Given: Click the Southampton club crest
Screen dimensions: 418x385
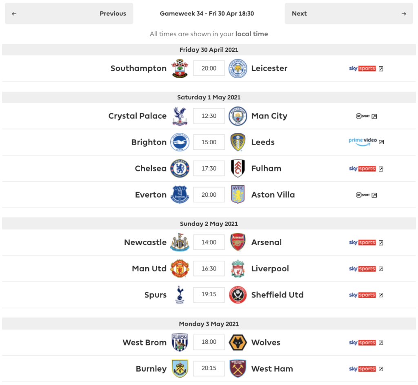Looking at the screenshot, I should click(180, 68).
